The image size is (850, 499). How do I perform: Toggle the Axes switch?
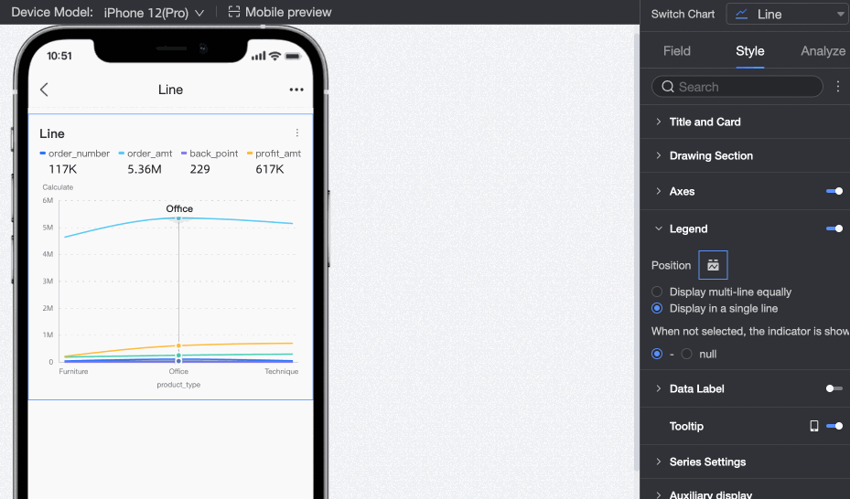pos(834,191)
